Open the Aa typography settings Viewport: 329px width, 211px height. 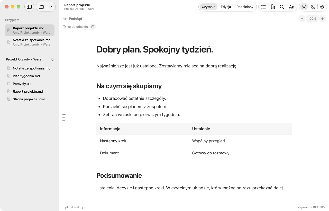click(291, 7)
